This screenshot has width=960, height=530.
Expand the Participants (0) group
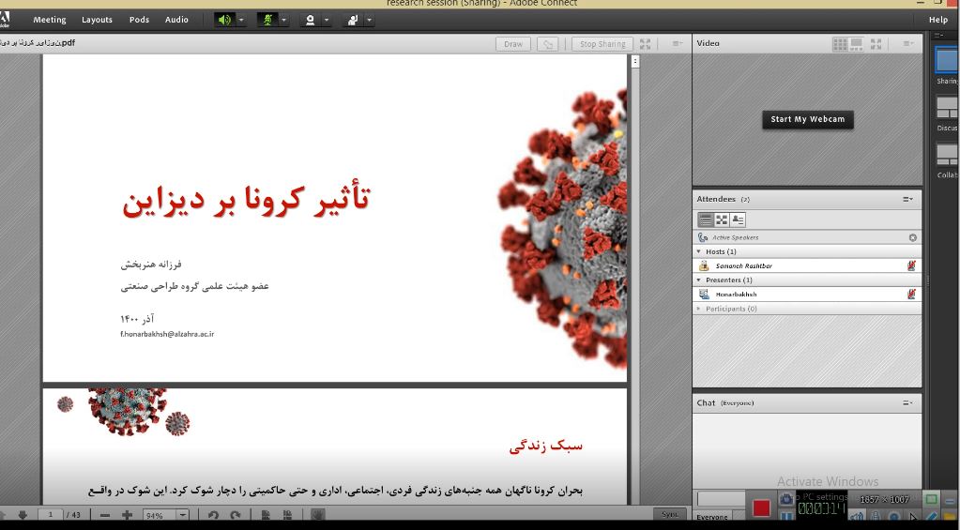(x=700, y=309)
